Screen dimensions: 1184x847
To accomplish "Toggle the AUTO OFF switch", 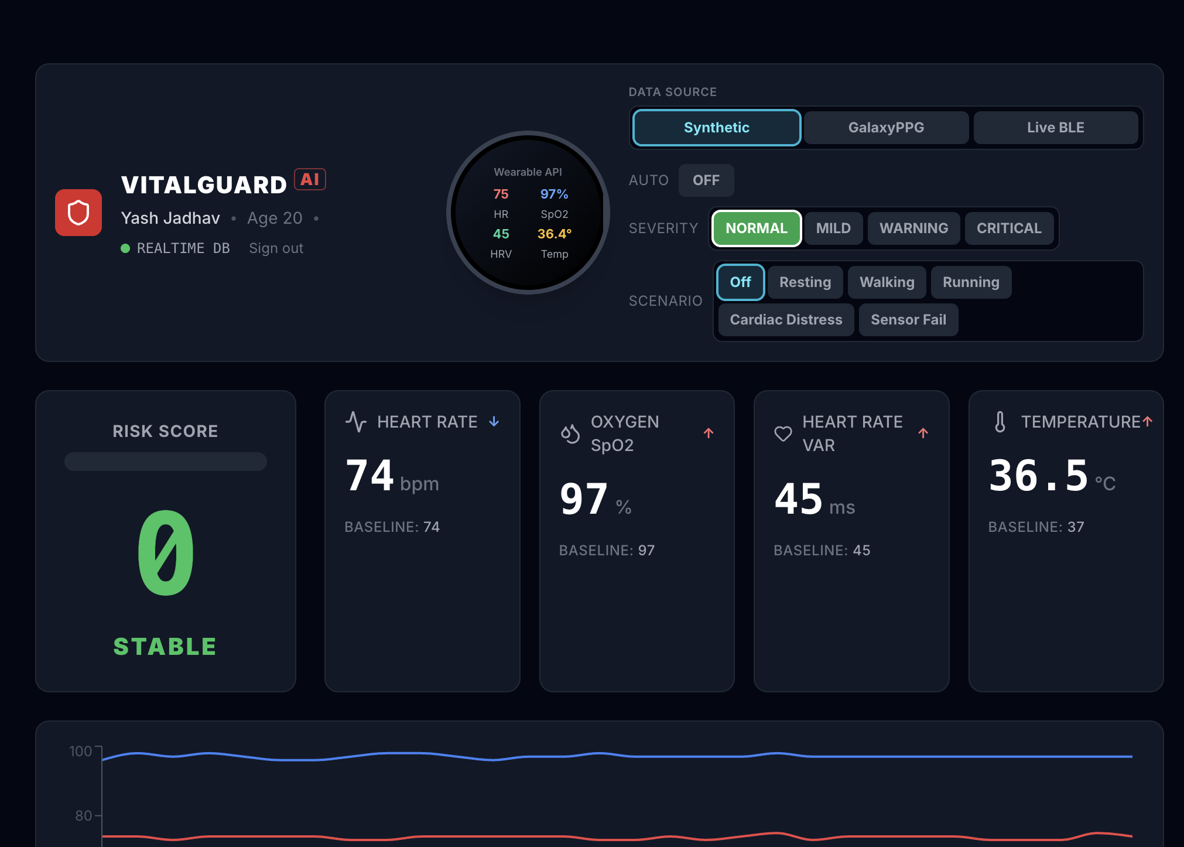I will click(706, 180).
